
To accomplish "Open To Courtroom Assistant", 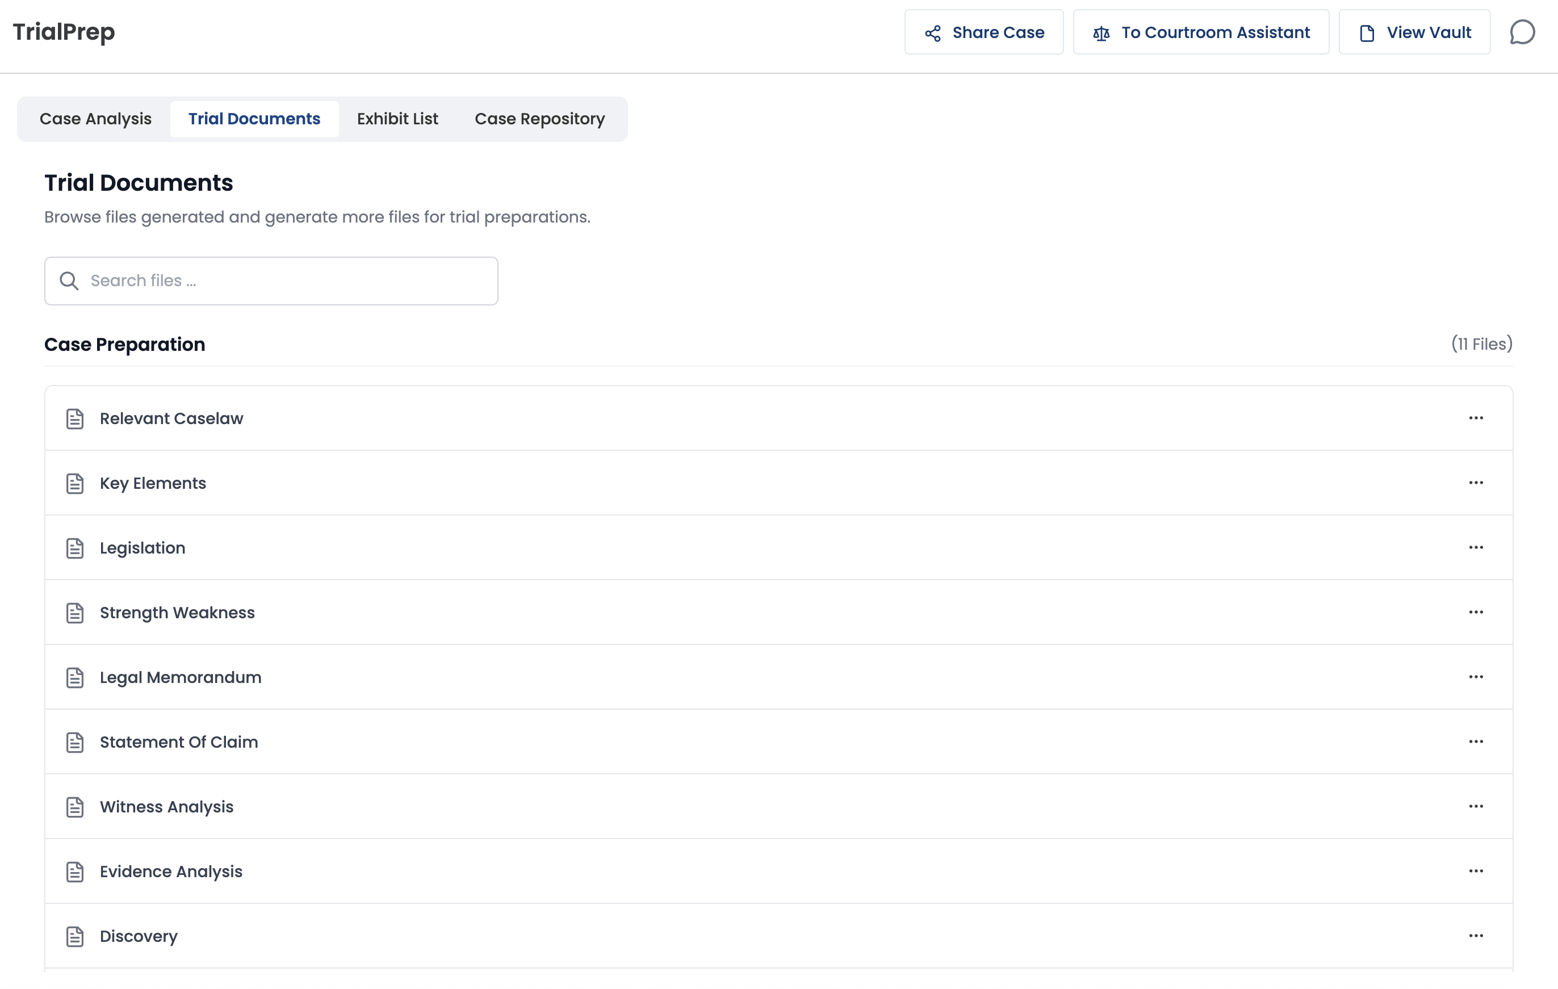I will (1201, 32).
